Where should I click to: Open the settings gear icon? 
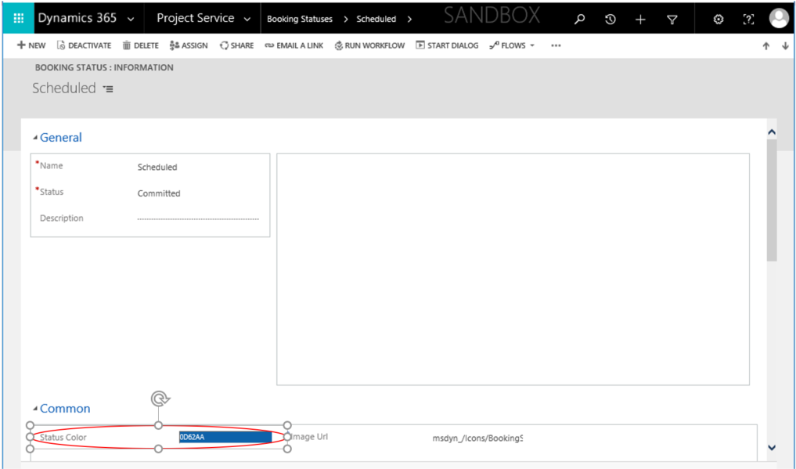pos(719,20)
